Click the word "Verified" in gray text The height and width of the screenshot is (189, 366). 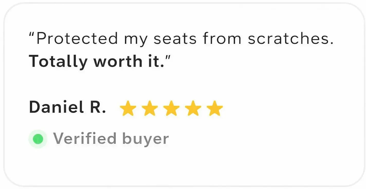coord(85,138)
